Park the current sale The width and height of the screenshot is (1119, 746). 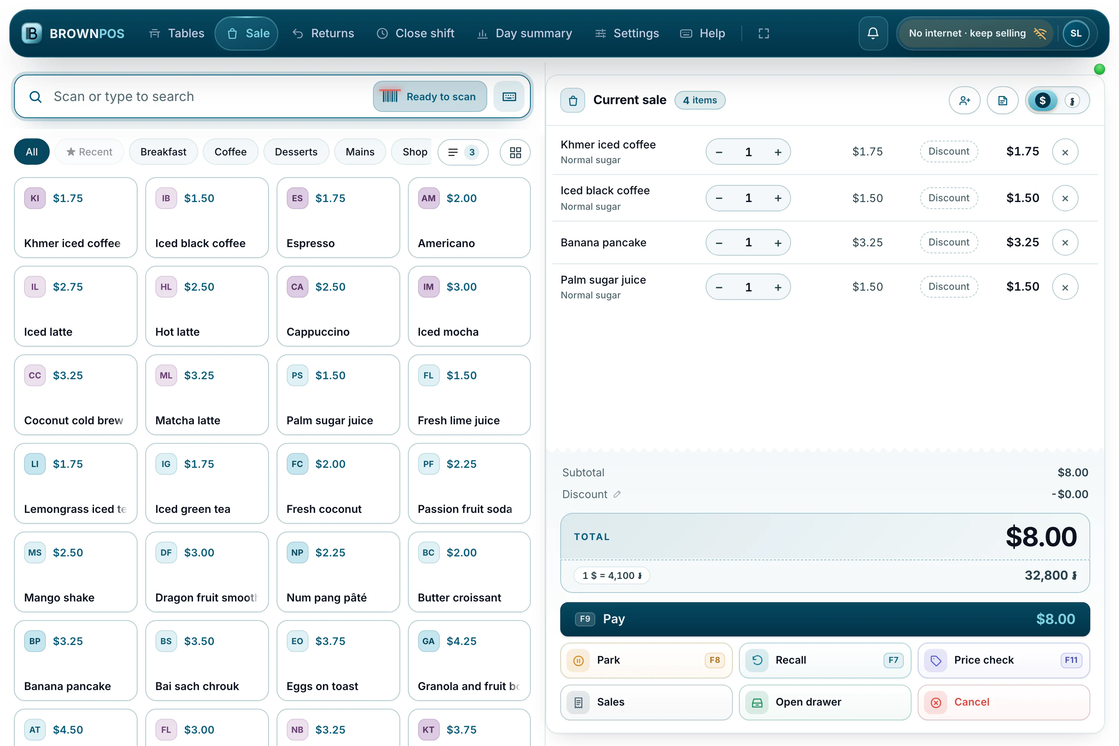[x=646, y=661]
